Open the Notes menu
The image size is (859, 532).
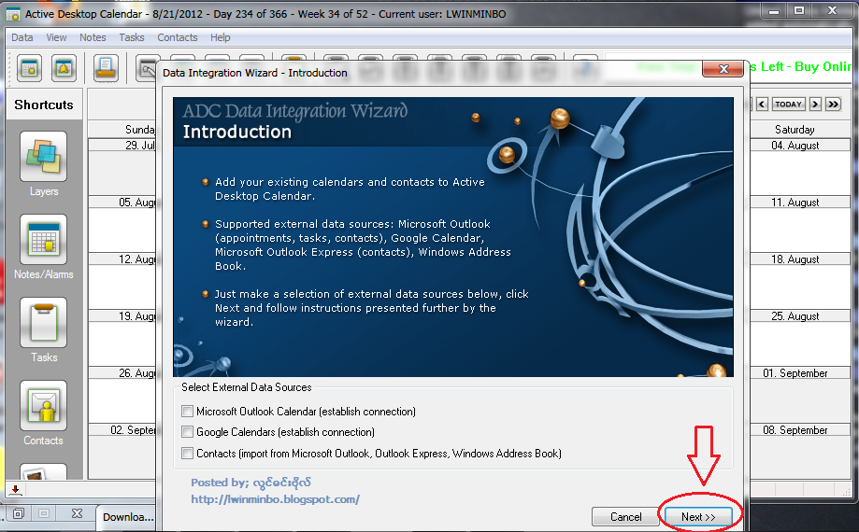pos(93,37)
